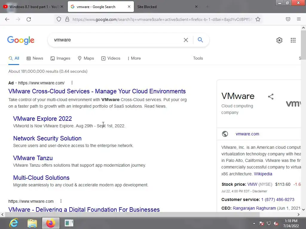Image resolution: width=306 pixels, height=229 pixels.
Task: Open the network tray icon
Action: tap(269, 223)
